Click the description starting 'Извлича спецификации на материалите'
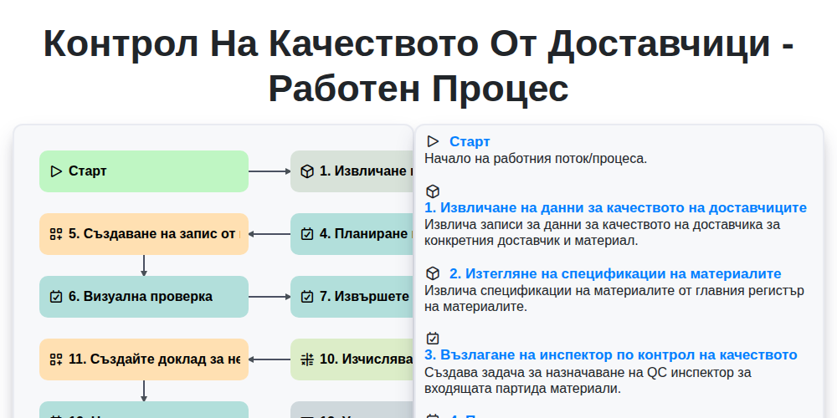 pos(614,298)
